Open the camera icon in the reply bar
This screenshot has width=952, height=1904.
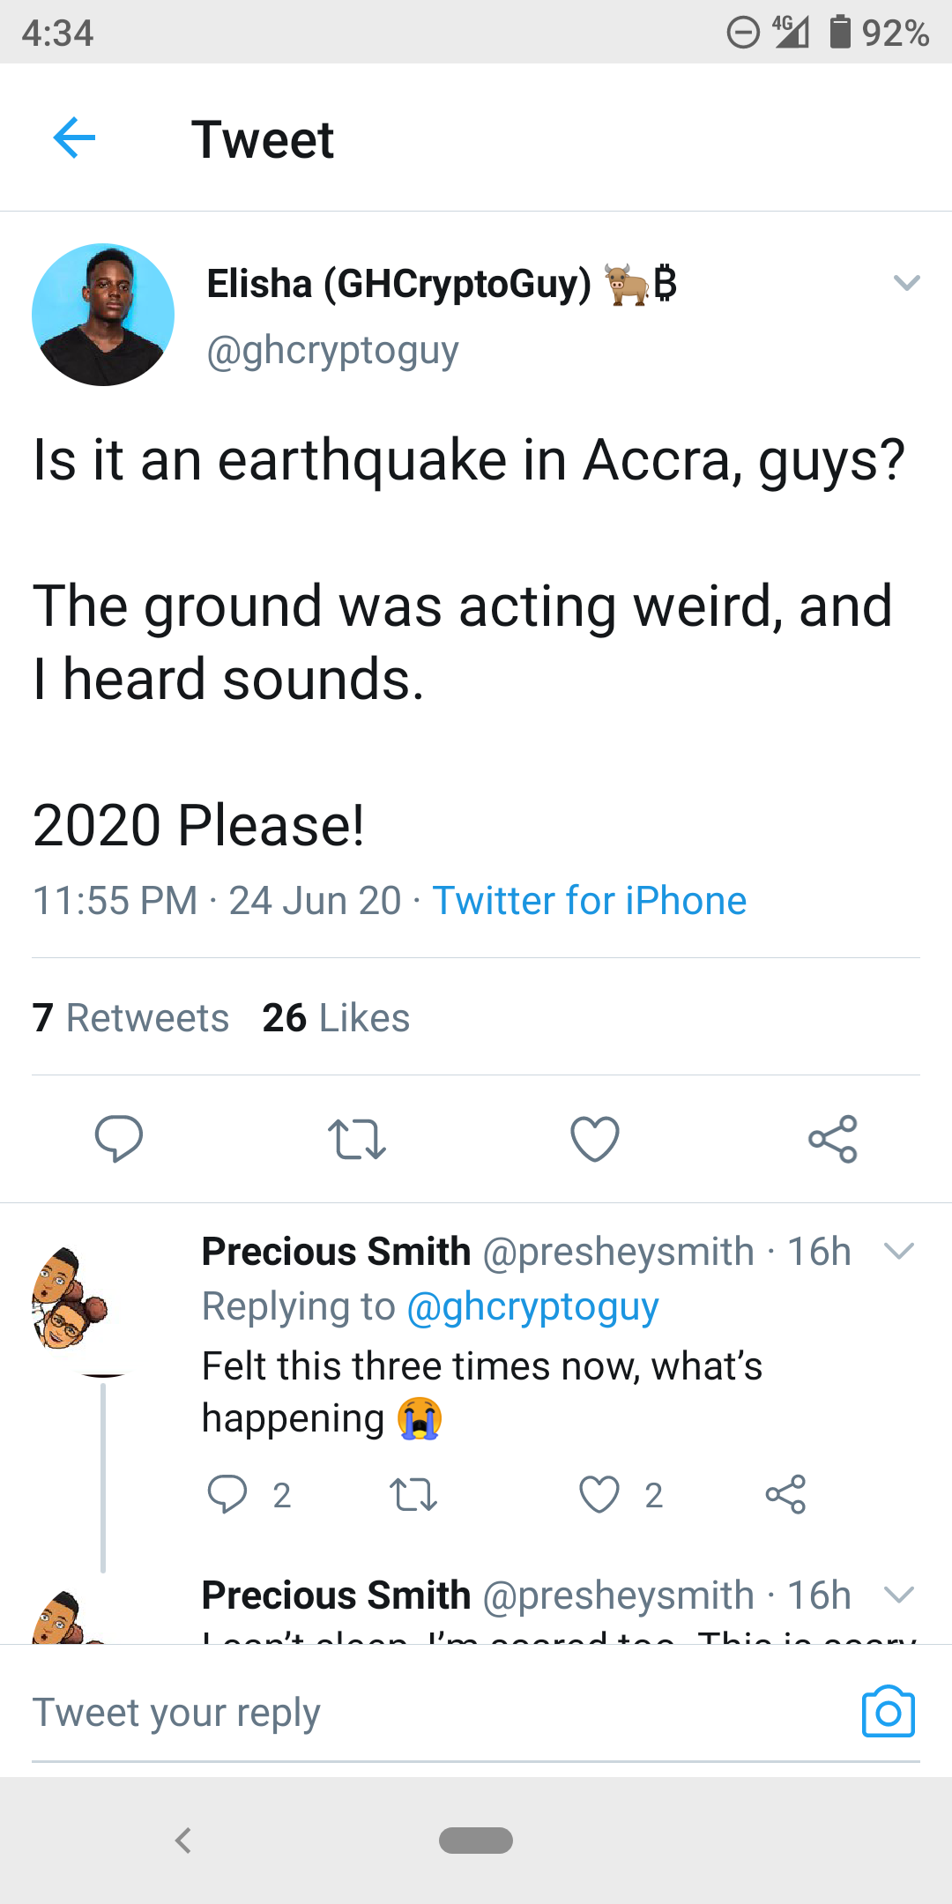coord(888,1713)
